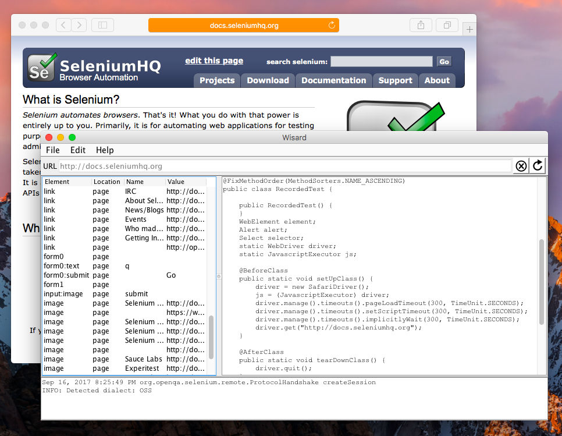562x436 pixels.
Task: Click Safari's forward arrow button
Action: [x=79, y=25]
